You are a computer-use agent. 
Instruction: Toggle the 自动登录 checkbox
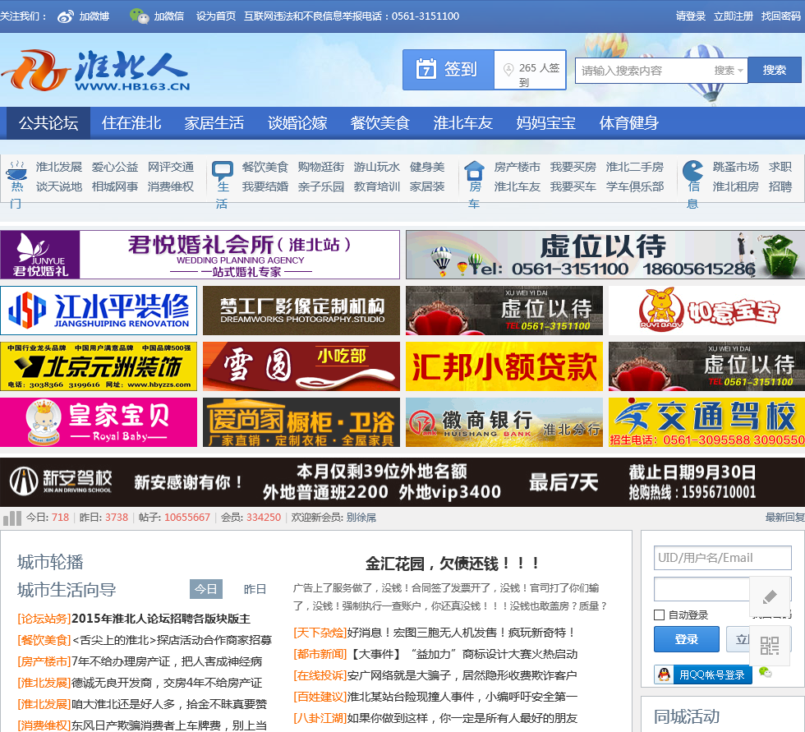[659, 615]
